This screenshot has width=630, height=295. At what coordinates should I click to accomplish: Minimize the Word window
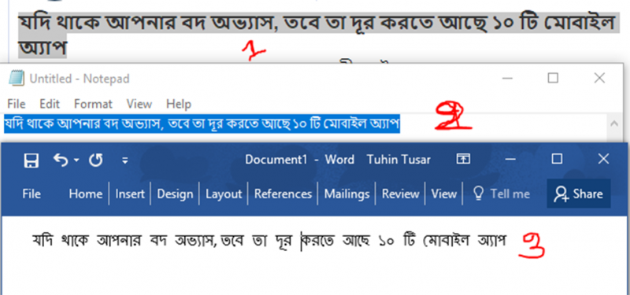(x=510, y=160)
